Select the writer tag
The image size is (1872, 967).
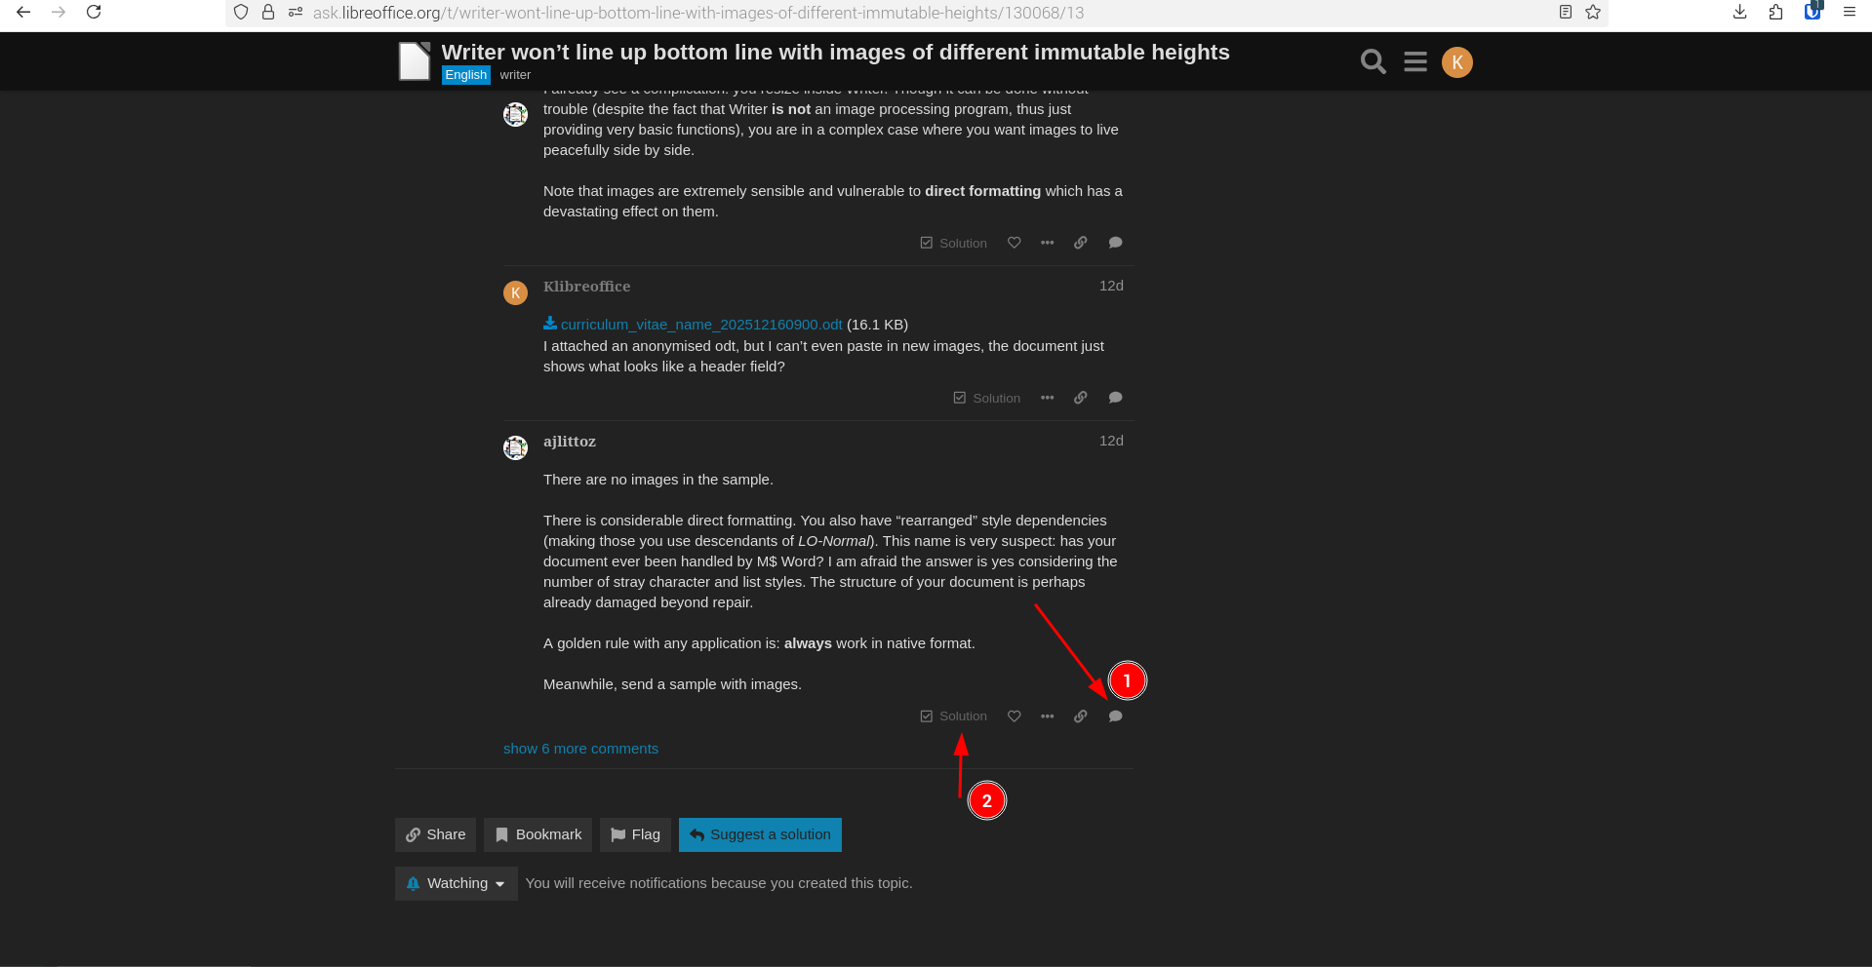pos(515,75)
